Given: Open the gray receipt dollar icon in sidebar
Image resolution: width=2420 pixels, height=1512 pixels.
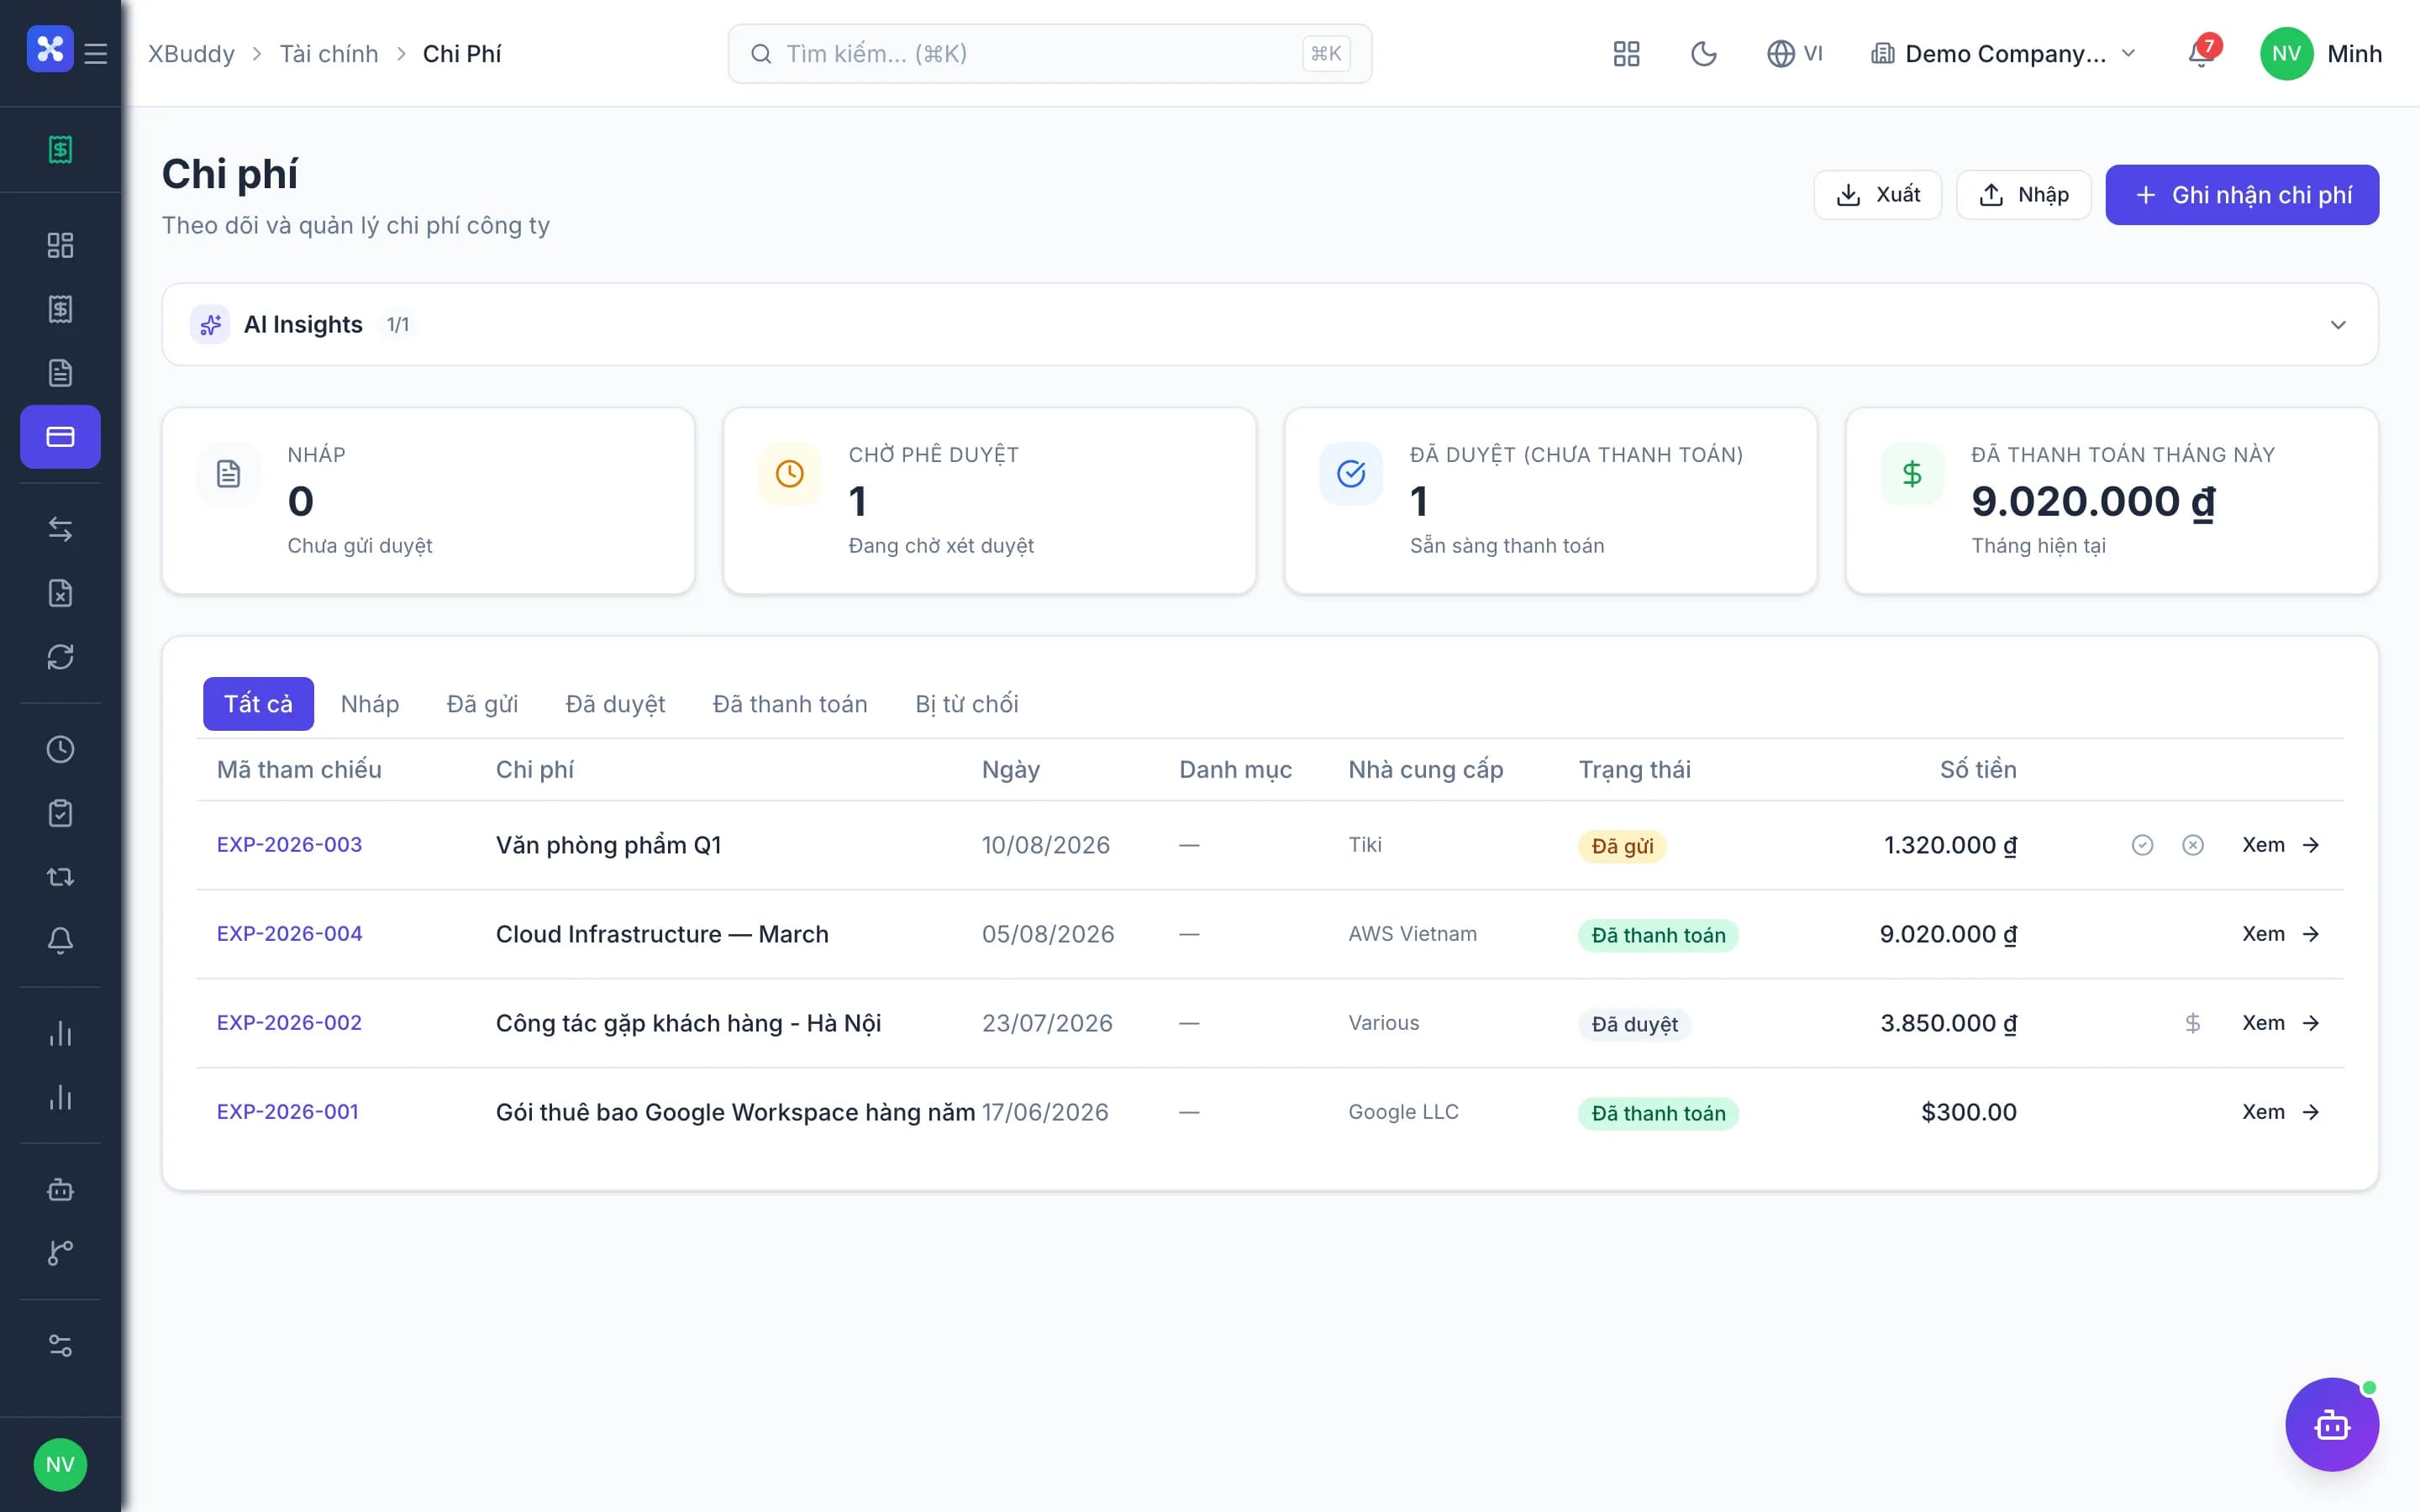Looking at the screenshot, I should point(60,309).
